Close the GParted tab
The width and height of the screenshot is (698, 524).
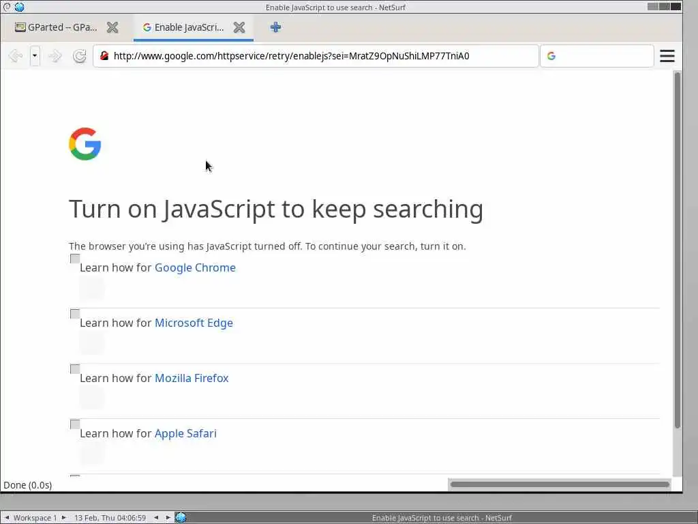pos(112,27)
